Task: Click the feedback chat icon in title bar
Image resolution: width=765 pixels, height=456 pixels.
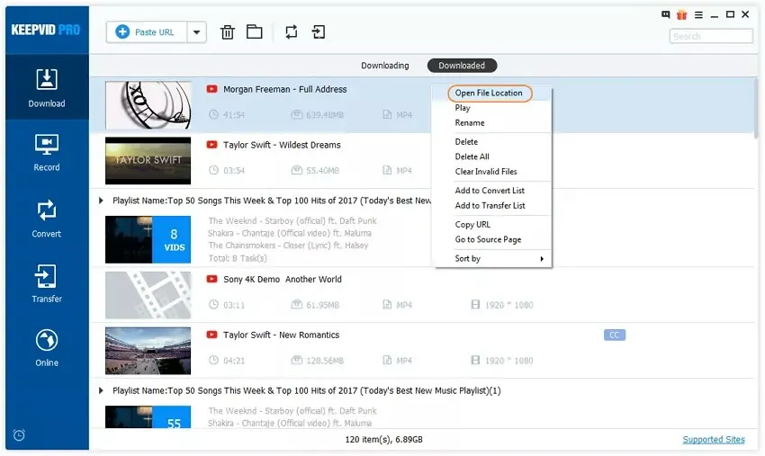Action: pos(665,14)
